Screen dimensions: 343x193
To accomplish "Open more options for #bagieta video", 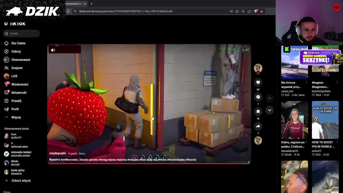I will tap(337, 83).
